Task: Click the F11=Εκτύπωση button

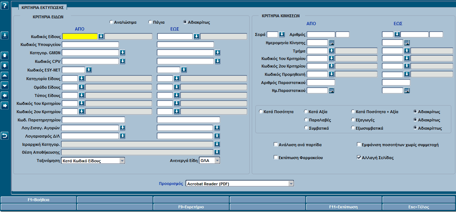Action: tap(344, 207)
